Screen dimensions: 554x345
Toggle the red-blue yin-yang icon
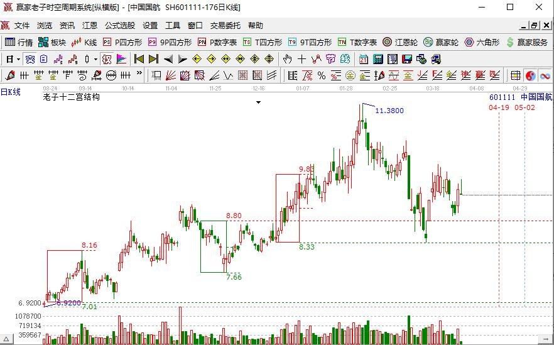(x=530, y=75)
